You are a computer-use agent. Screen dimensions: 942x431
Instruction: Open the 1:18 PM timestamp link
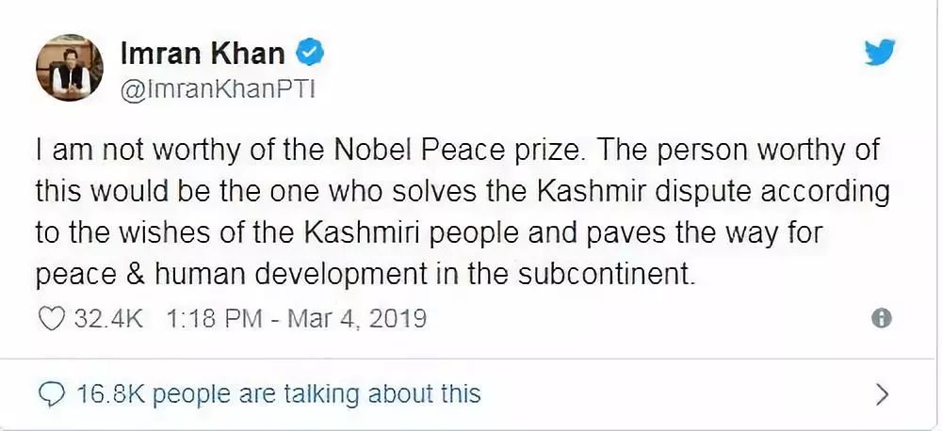coord(214,318)
